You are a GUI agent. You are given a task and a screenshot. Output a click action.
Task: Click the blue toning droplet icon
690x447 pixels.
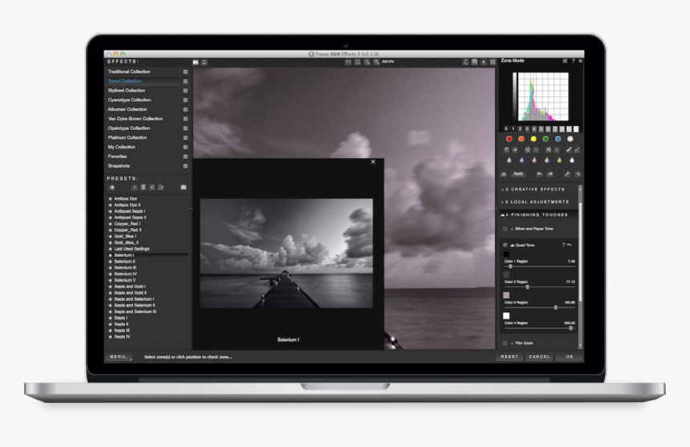tap(522, 161)
